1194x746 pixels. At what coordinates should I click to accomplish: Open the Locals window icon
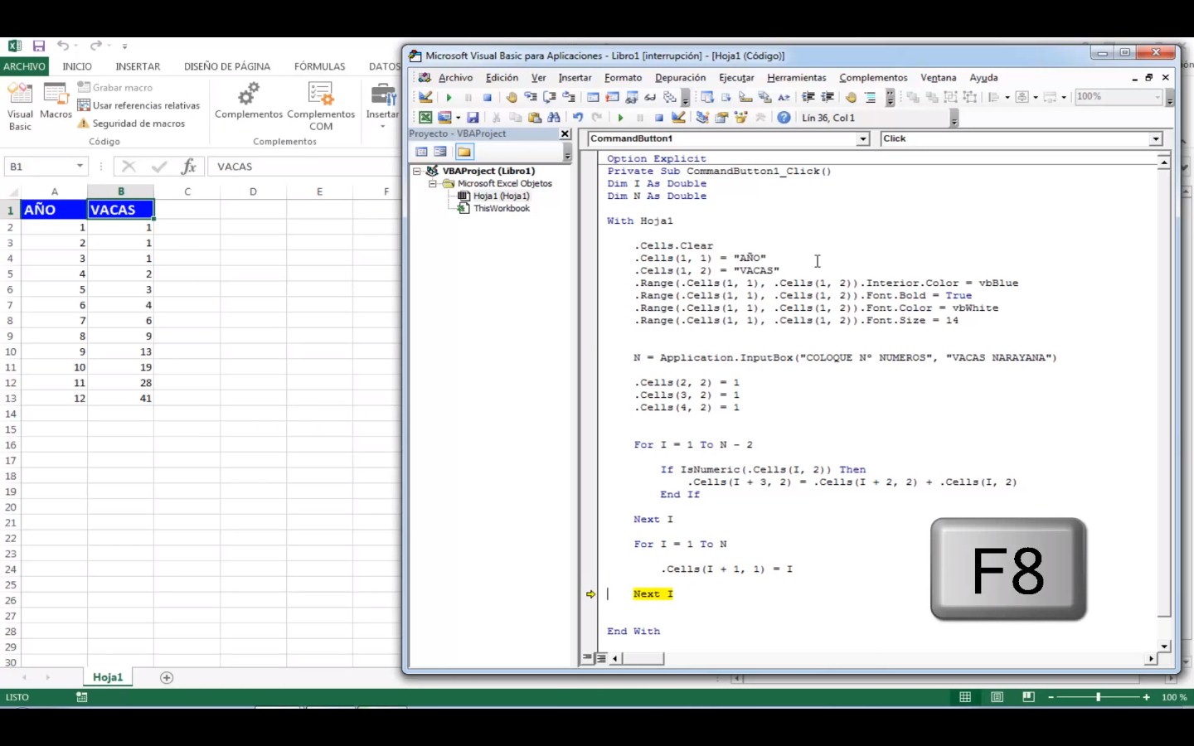tap(594, 97)
